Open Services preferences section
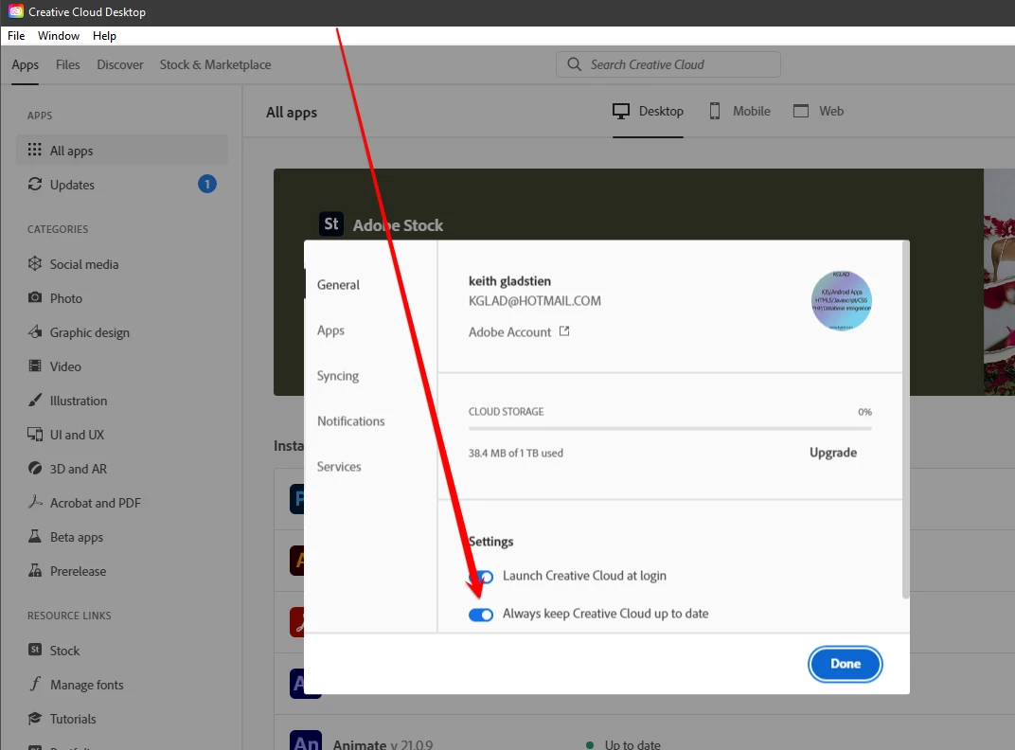Viewport: 1015px width, 750px height. tap(339, 466)
